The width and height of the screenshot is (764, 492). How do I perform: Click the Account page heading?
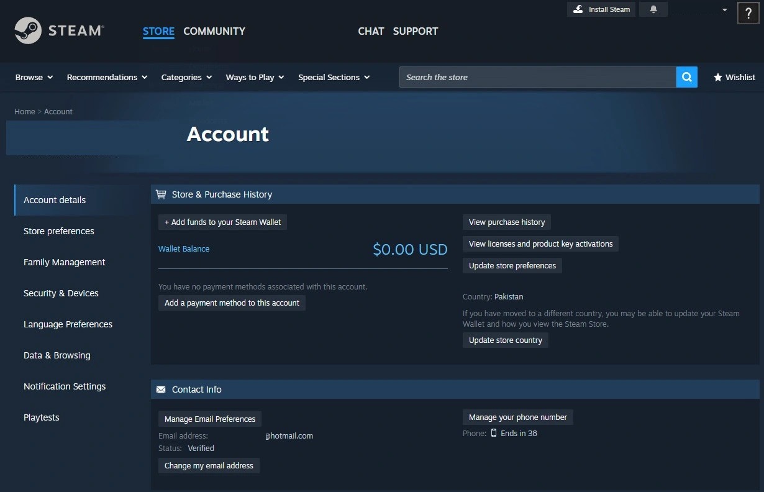click(x=228, y=134)
